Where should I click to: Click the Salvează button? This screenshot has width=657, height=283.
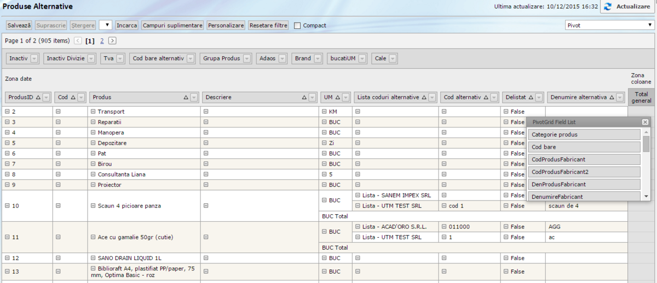[19, 25]
